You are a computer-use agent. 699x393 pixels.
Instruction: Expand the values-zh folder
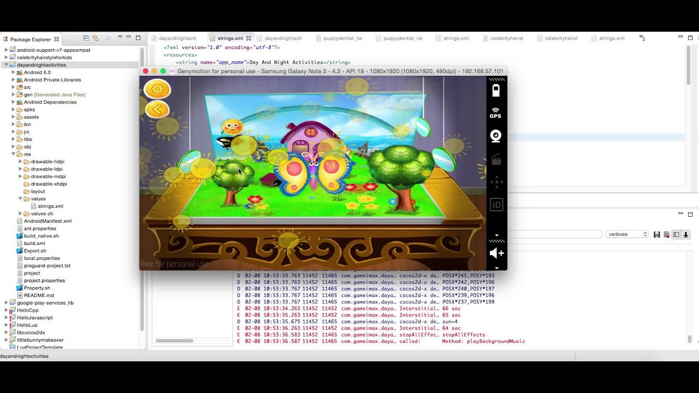click(x=20, y=213)
